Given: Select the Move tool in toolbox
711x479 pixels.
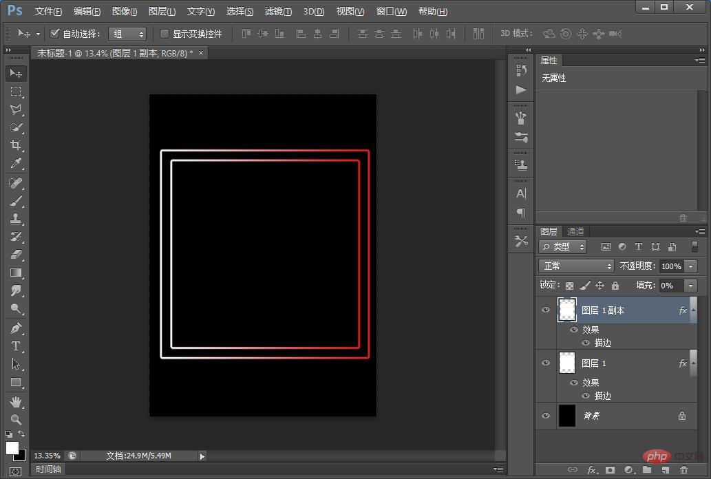Looking at the screenshot, I should point(16,74).
